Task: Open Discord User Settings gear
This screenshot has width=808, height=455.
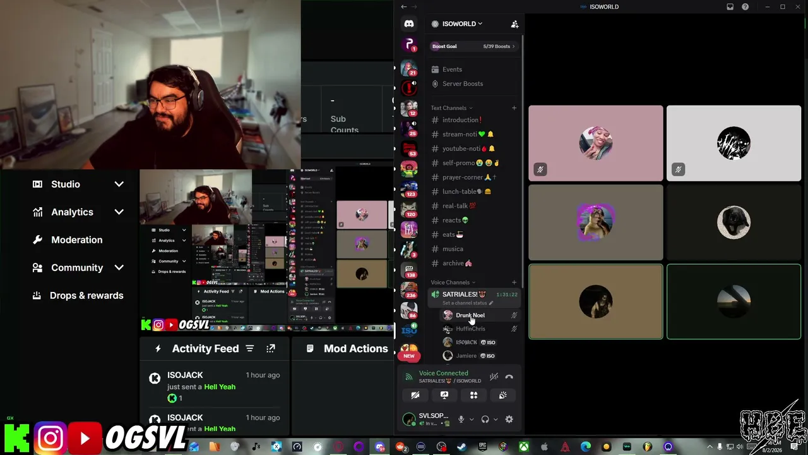Action: click(x=509, y=419)
